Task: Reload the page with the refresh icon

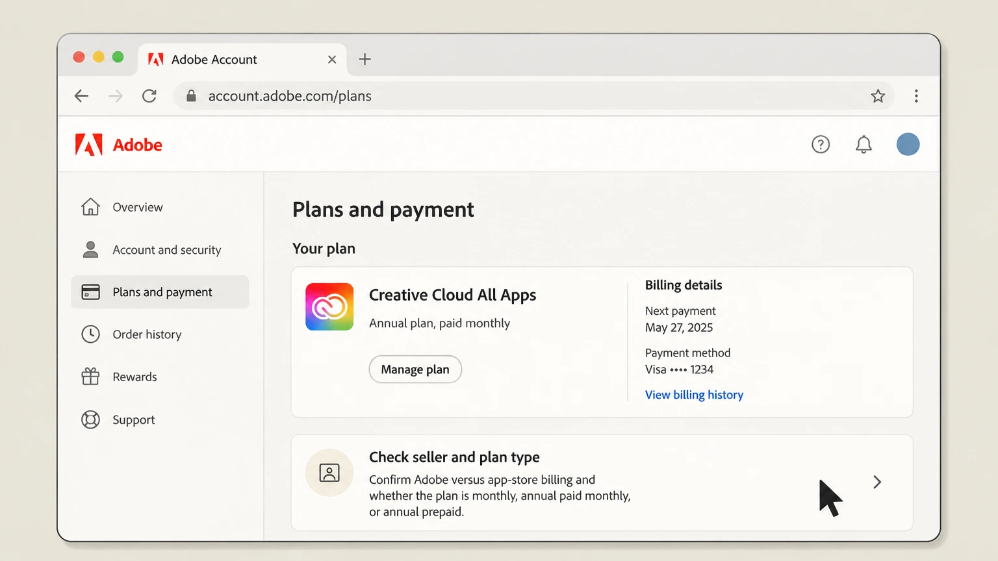Action: click(x=149, y=96)
